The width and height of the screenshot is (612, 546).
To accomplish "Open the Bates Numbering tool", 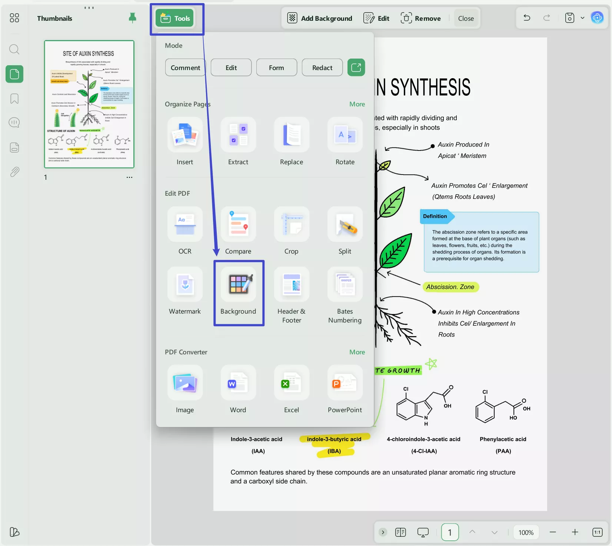I will 345,285.
